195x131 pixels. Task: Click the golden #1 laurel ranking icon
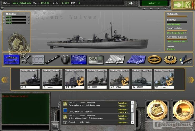tap(170, 59)
